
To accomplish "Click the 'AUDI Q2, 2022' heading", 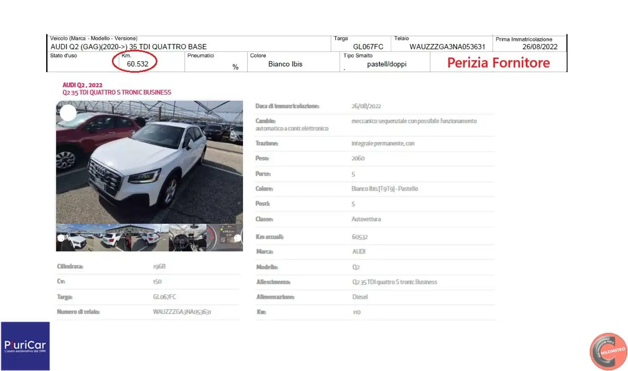I will [x=82, y=85].
